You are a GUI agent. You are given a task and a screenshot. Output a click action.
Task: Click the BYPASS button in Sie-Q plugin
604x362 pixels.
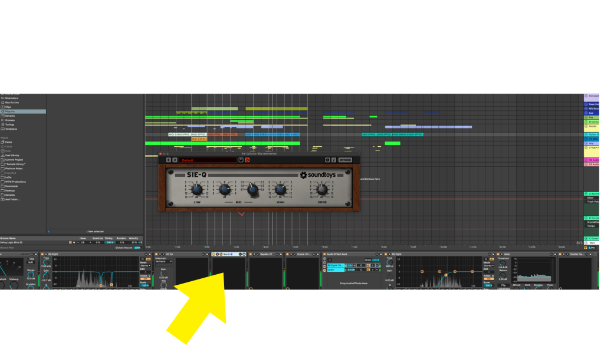pyautogui.click(x=345, y=160)
